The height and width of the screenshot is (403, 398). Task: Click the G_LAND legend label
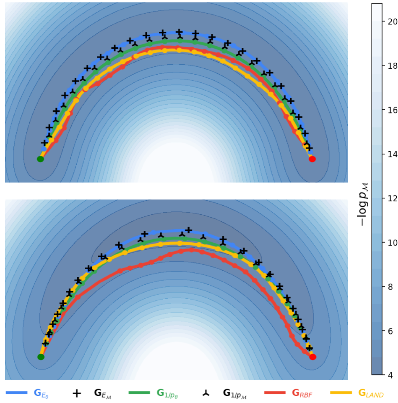click(371, 393)
